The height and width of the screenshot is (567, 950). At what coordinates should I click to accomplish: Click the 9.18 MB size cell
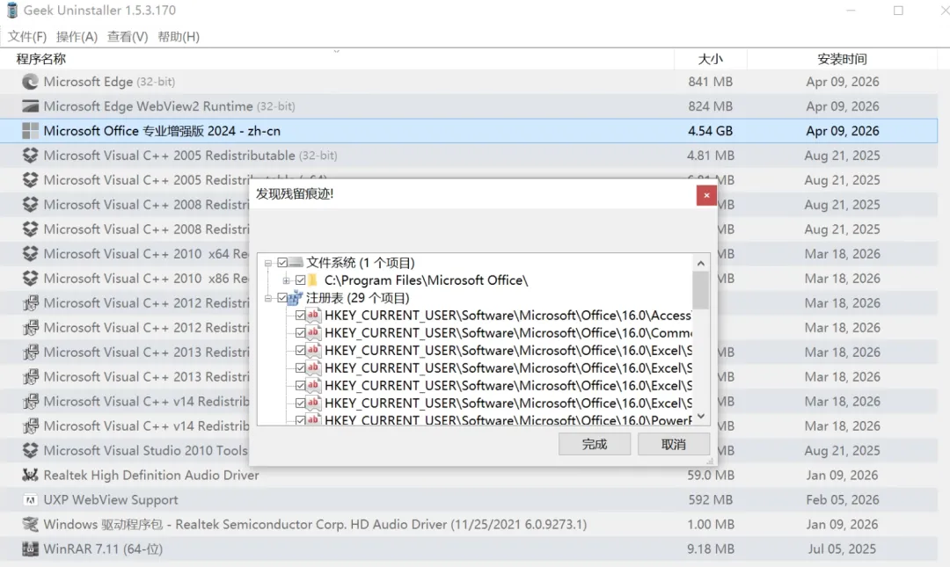[x=711, y=549]
